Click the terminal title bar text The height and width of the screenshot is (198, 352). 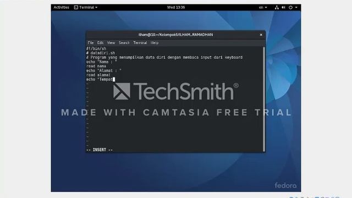click(x=175, y=35)
